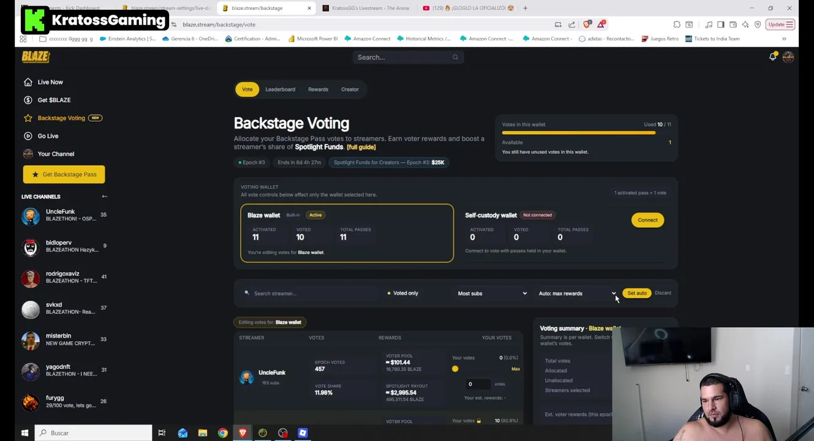
Task: Click the Brave Rewards triangle icon
Action: tap(601, 24)
